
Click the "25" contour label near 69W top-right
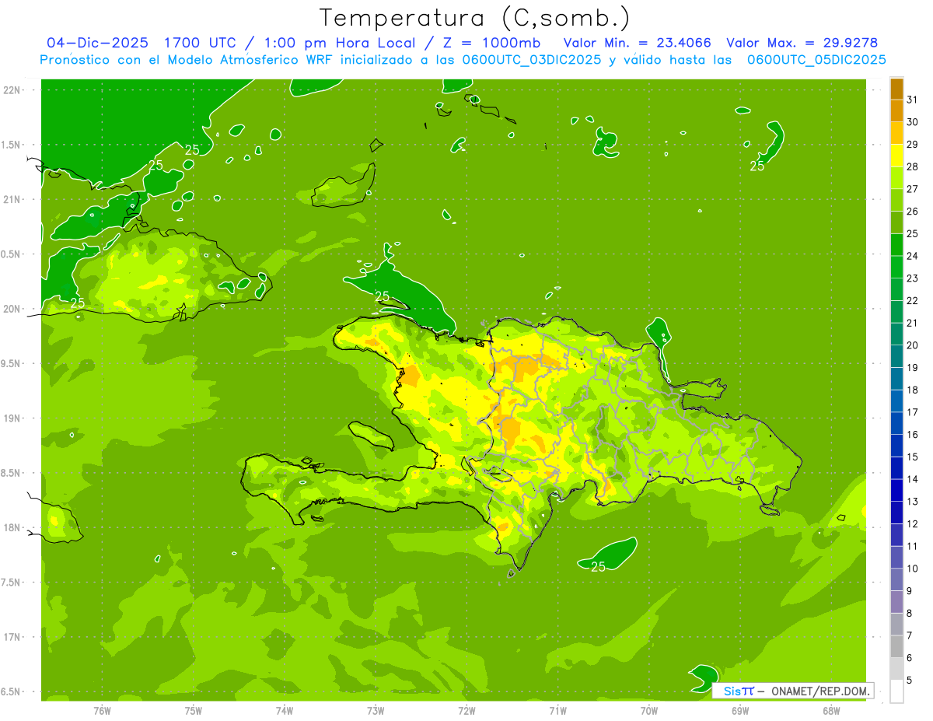click(x=757, y=166)
